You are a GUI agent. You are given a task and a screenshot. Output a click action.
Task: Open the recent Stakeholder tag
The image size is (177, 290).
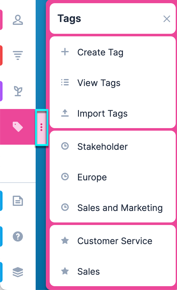pyautogui.click(x=113, y=147)
